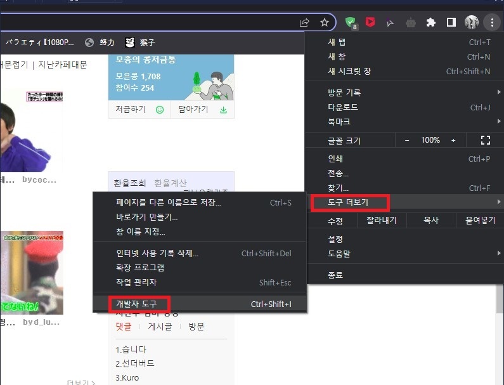Expand the 북마크 submenu
Image resolution: width=504 pixels, height=385 pixels.
pyautogui.click(x=405, y=122)
